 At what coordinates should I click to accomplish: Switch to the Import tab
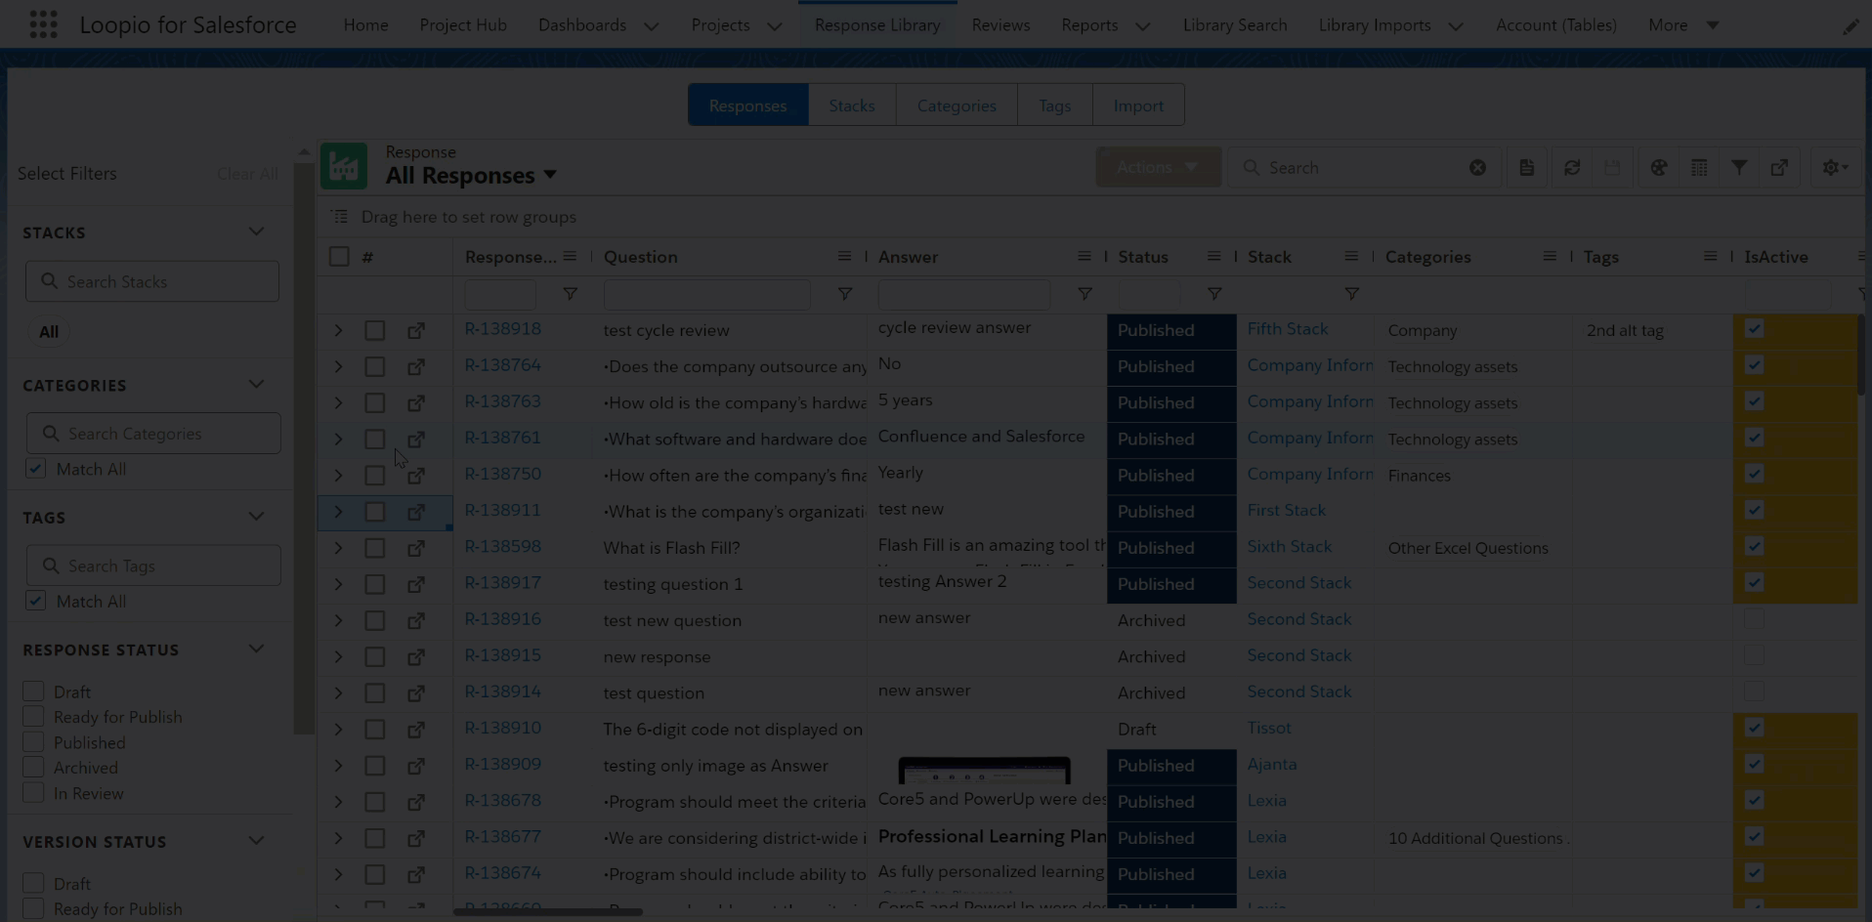[x=1138, y=105]
